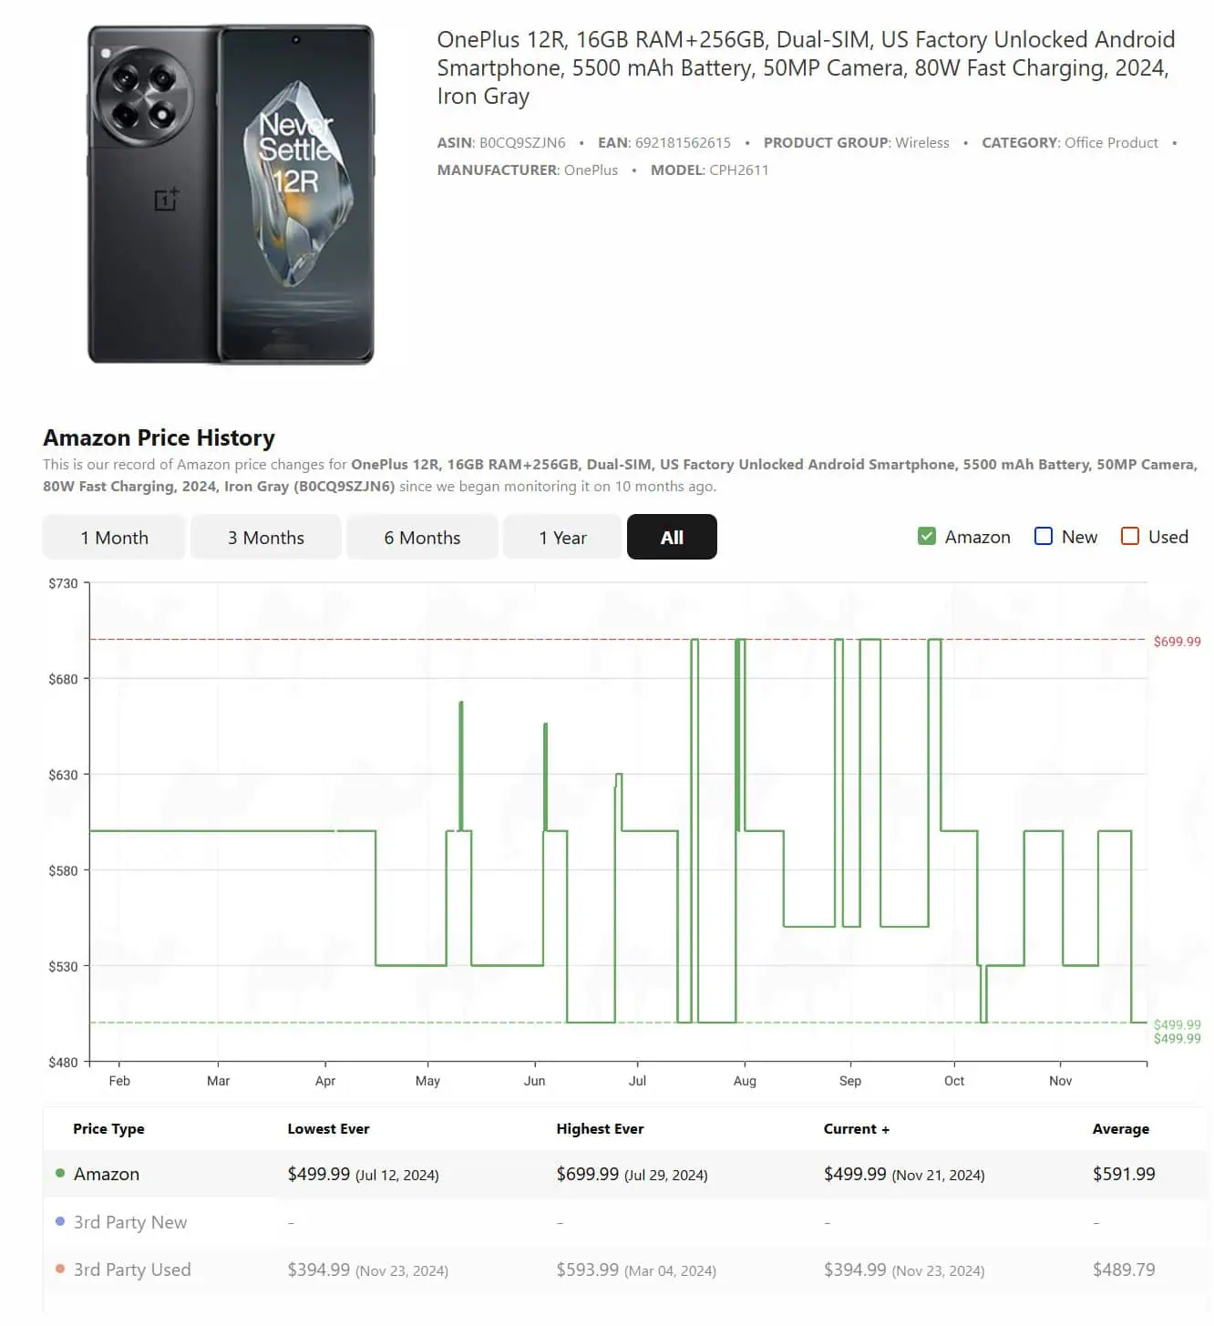Show 6 Months price history
The image size is (1214, 1326).
pos(422,538)
